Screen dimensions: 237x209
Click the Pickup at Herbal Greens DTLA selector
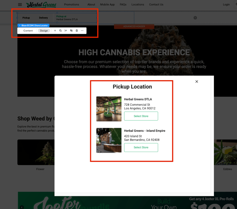pos(67,18)
